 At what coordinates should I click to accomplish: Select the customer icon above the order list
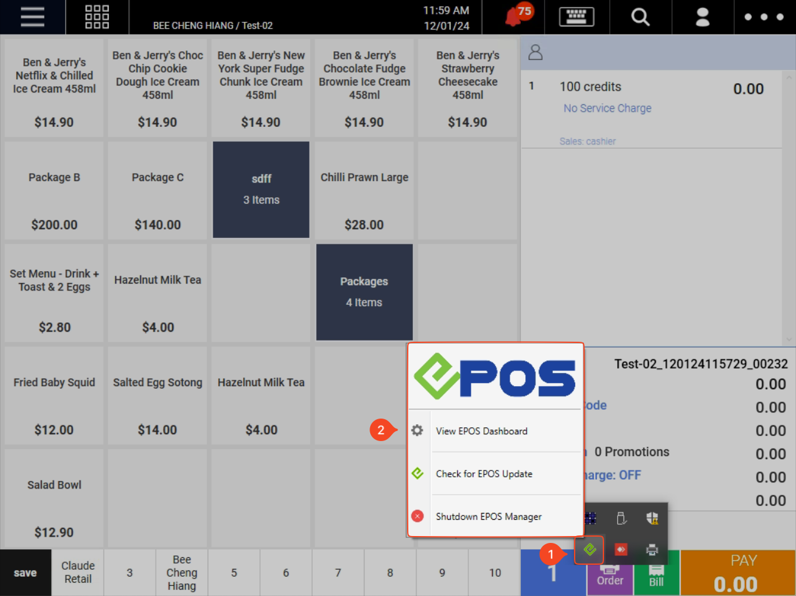click(535, 52)
